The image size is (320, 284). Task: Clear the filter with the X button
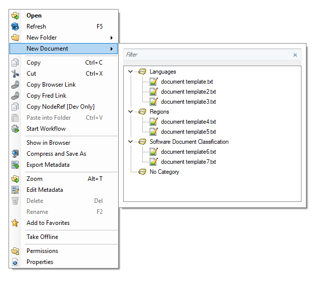pyautogui.click(x=295, y=55)
